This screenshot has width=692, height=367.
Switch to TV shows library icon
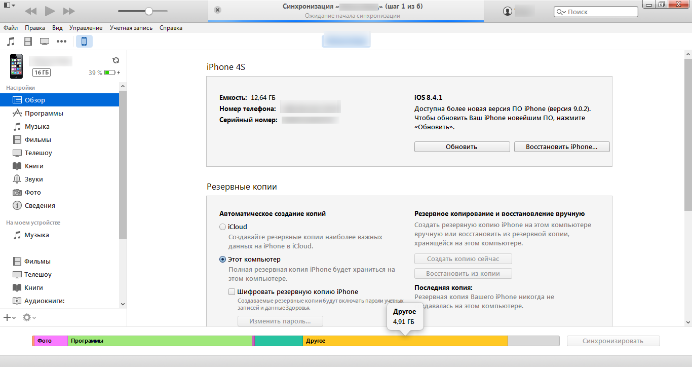(x=45, y=41)
